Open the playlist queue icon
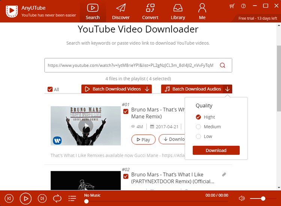Screen dimensions: 281x206 click(x=72, y=199)
